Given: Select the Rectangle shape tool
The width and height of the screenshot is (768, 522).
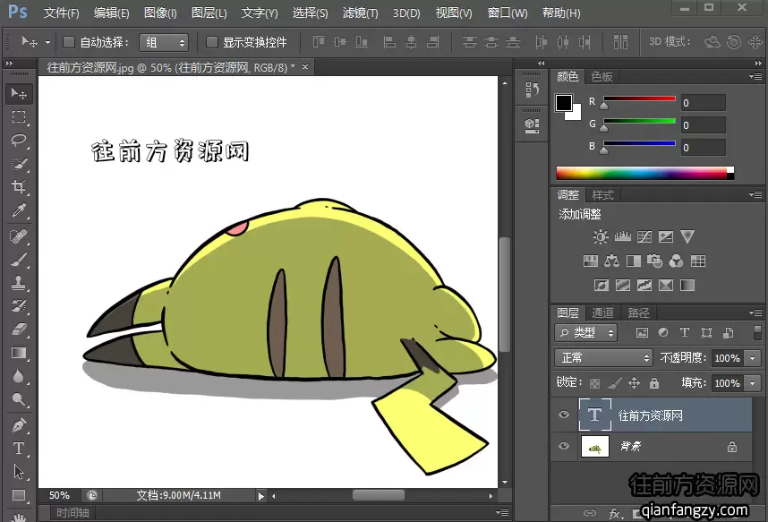Looking at the screenshot, I should pyautogui.click(x=19, y=495).
